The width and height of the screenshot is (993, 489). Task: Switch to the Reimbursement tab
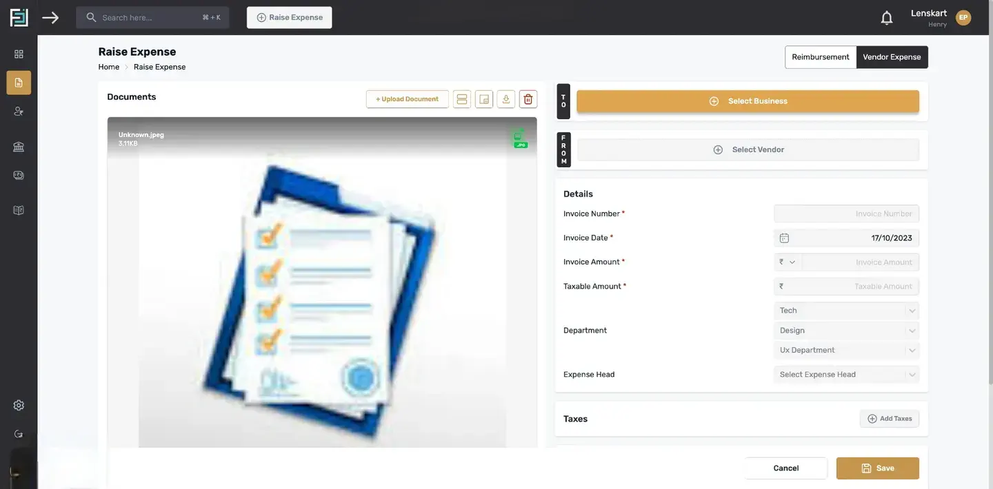click(x=821, y=57)
